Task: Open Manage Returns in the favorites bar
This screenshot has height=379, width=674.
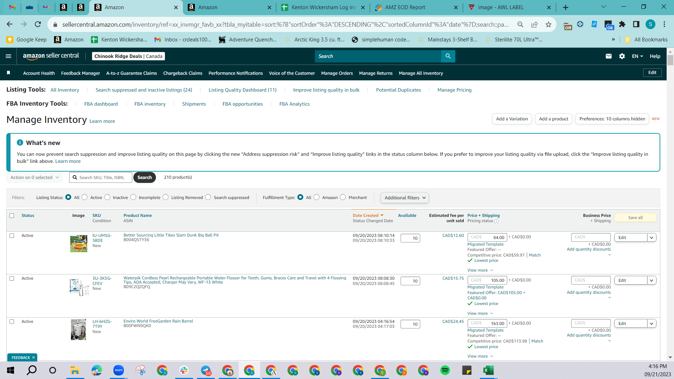Action: click(376, 73)
